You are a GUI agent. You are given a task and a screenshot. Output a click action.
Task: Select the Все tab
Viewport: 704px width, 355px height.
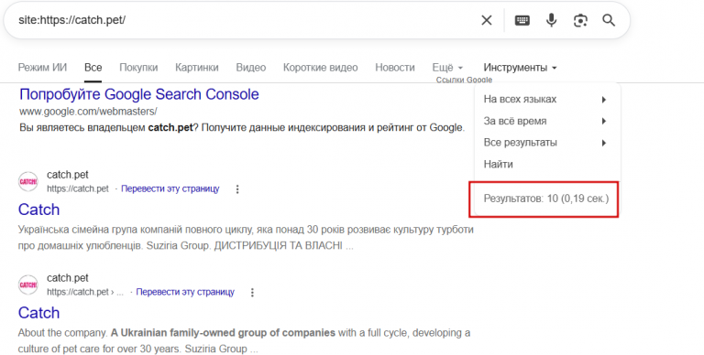pos(93,68)
